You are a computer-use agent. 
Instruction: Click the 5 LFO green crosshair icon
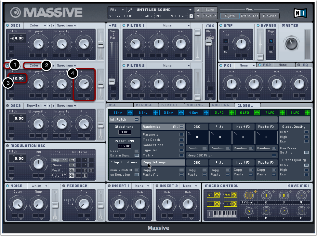231,112
